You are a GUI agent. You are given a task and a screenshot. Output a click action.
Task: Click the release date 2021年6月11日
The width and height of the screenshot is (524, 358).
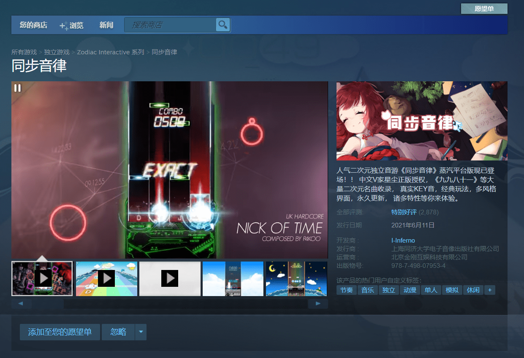click(x=413, y=225)
